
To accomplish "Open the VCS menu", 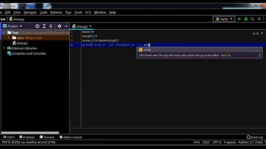I will pos(88,12).
